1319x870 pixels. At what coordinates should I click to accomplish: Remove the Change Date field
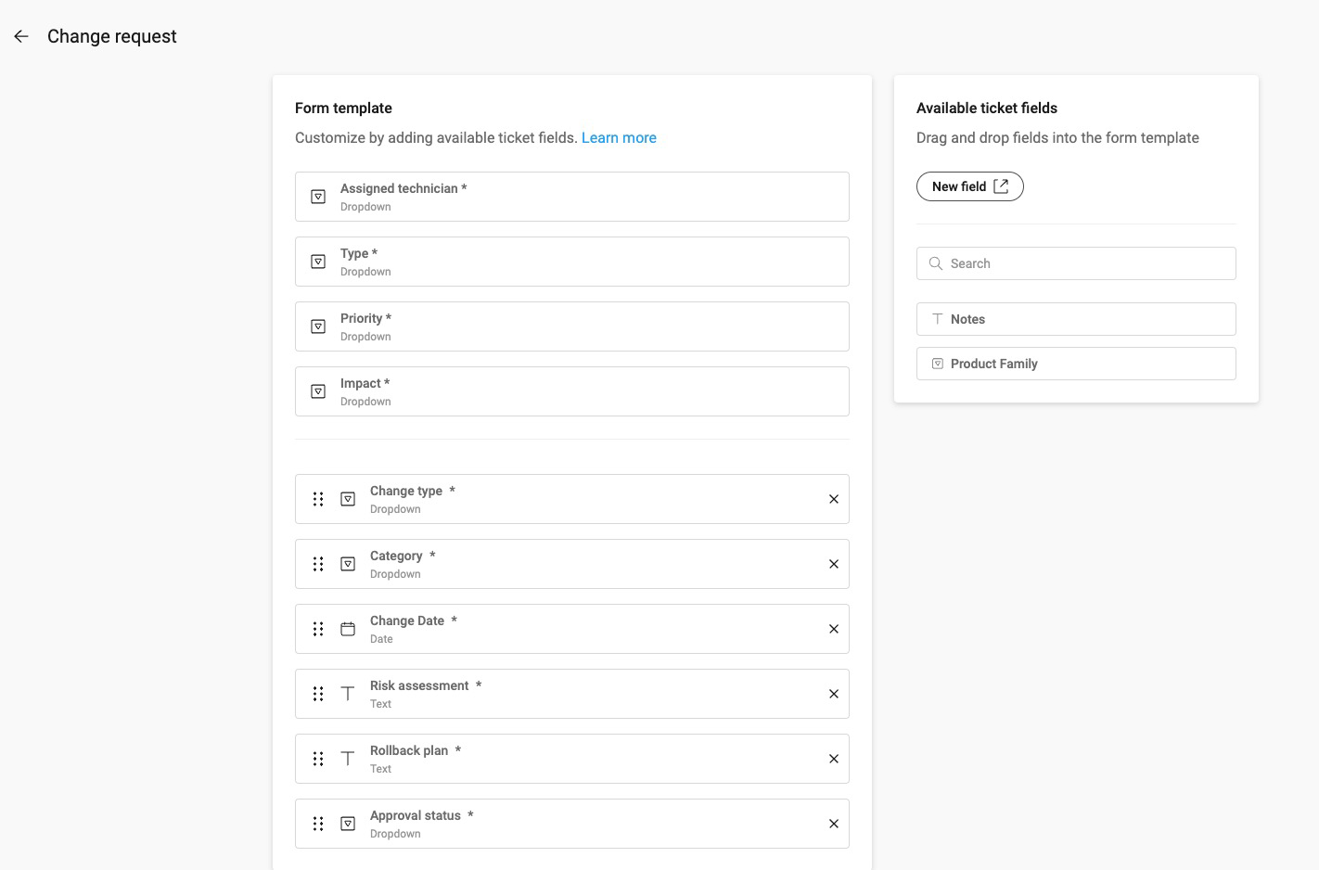[834, 629]
